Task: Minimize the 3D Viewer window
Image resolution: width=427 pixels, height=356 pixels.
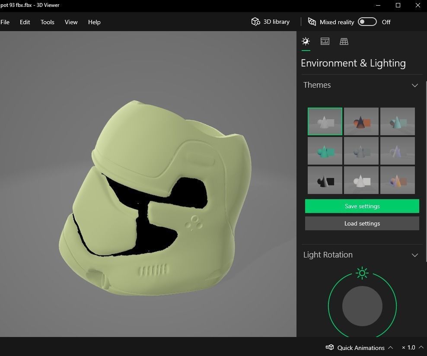Action: [378, 5]
